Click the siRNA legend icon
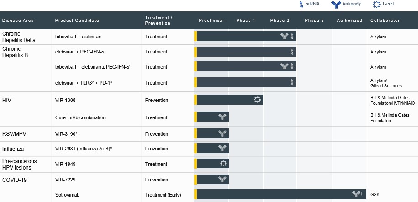The width and height of the screenshot is (418, 202). coord(301,4)
